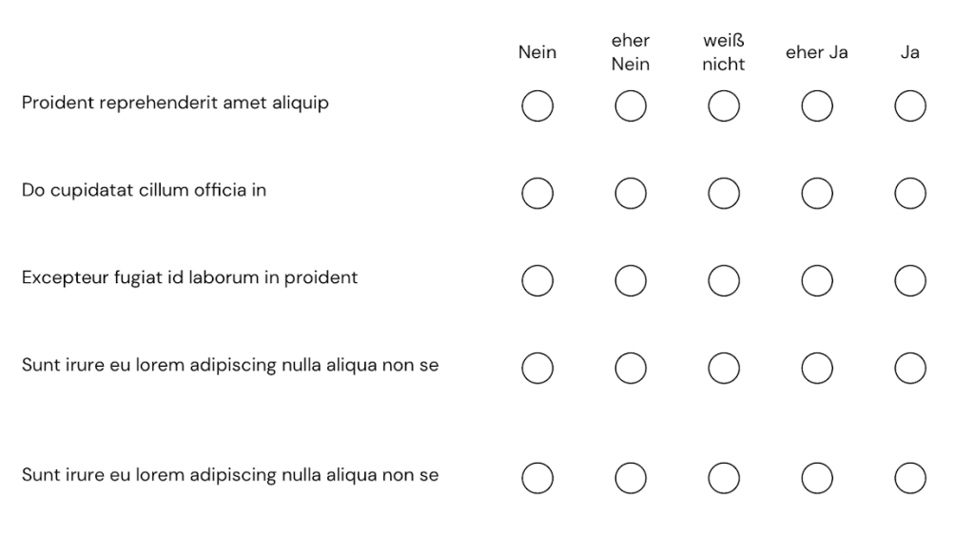Choose 'weiß nicht' for Excepteur fugiat id laborum

point(724,281)
